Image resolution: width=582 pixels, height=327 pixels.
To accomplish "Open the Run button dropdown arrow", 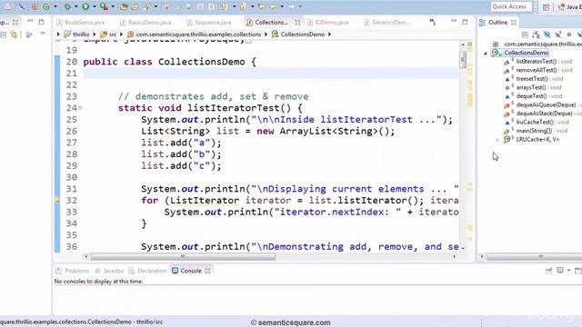I will coord(94,6).
